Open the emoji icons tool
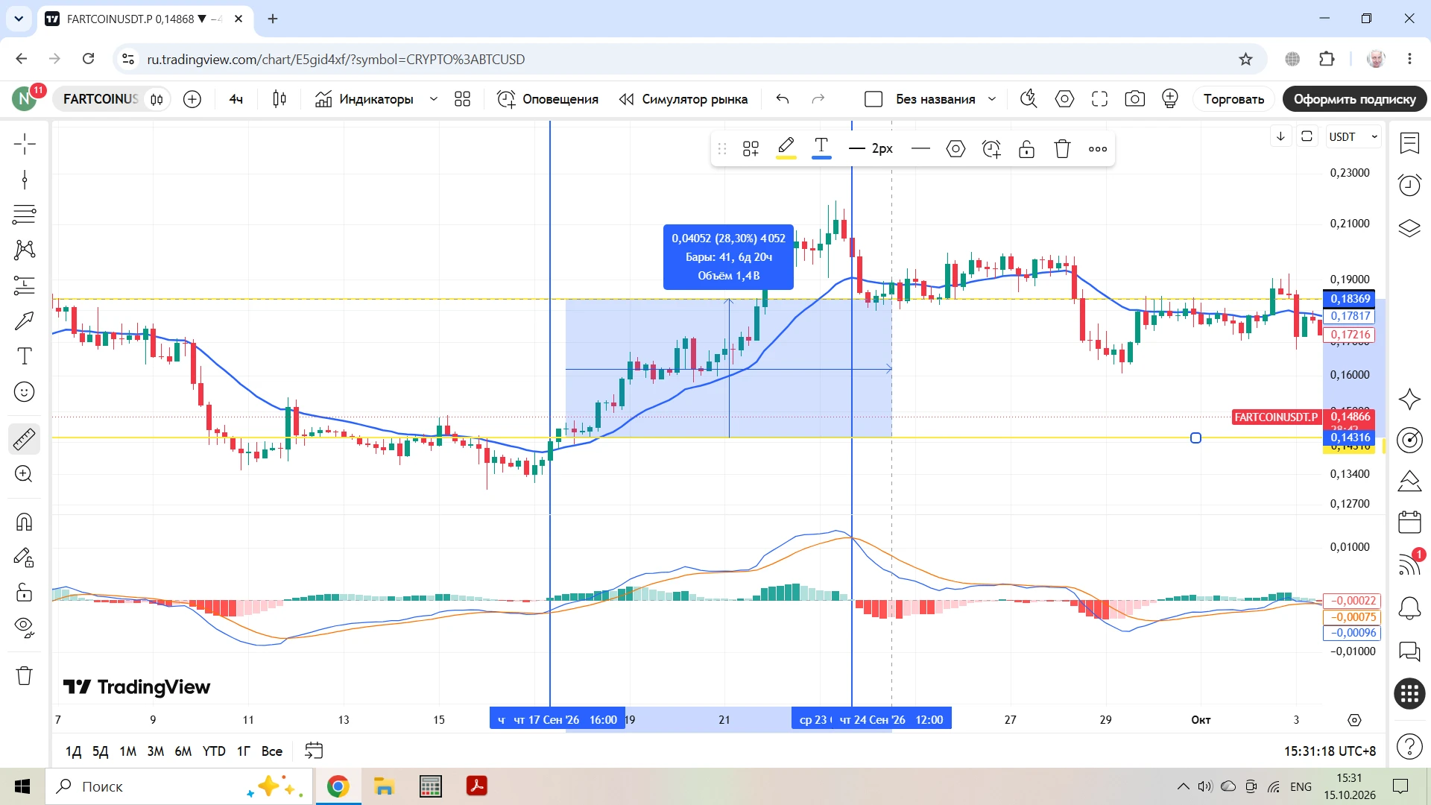This screenshot has height=805, width=1431. tap(25, 392)
